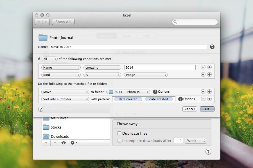Click the Photo Journal folder icon
Screen dimensions: 253x168
click(x=43, y=38)
